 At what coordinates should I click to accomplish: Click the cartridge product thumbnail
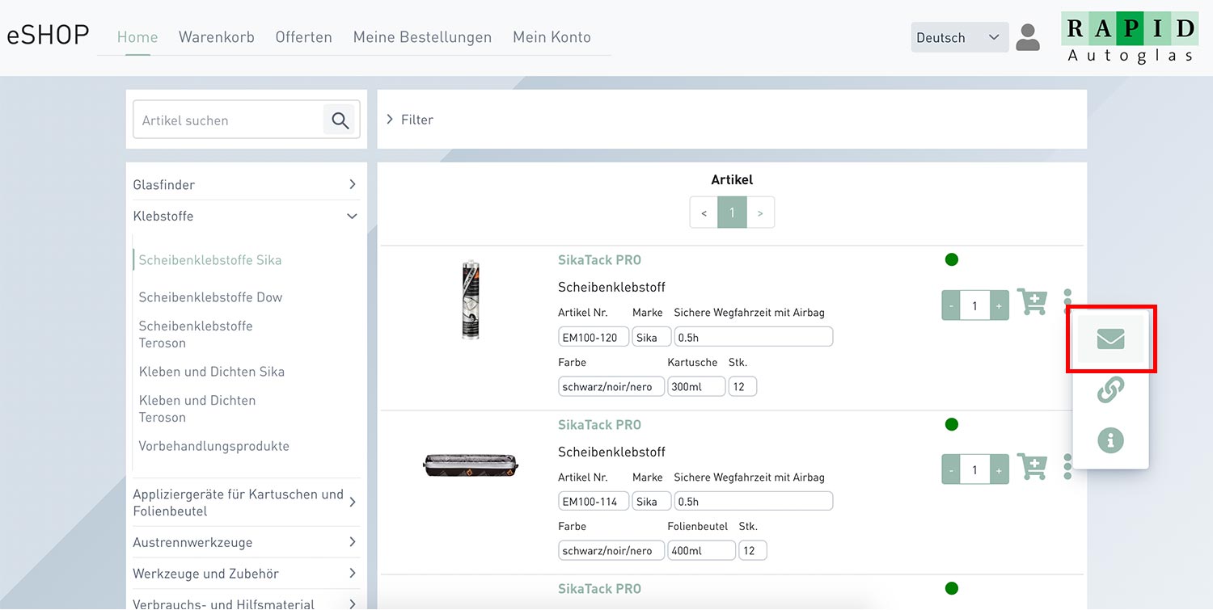point(471,299)
